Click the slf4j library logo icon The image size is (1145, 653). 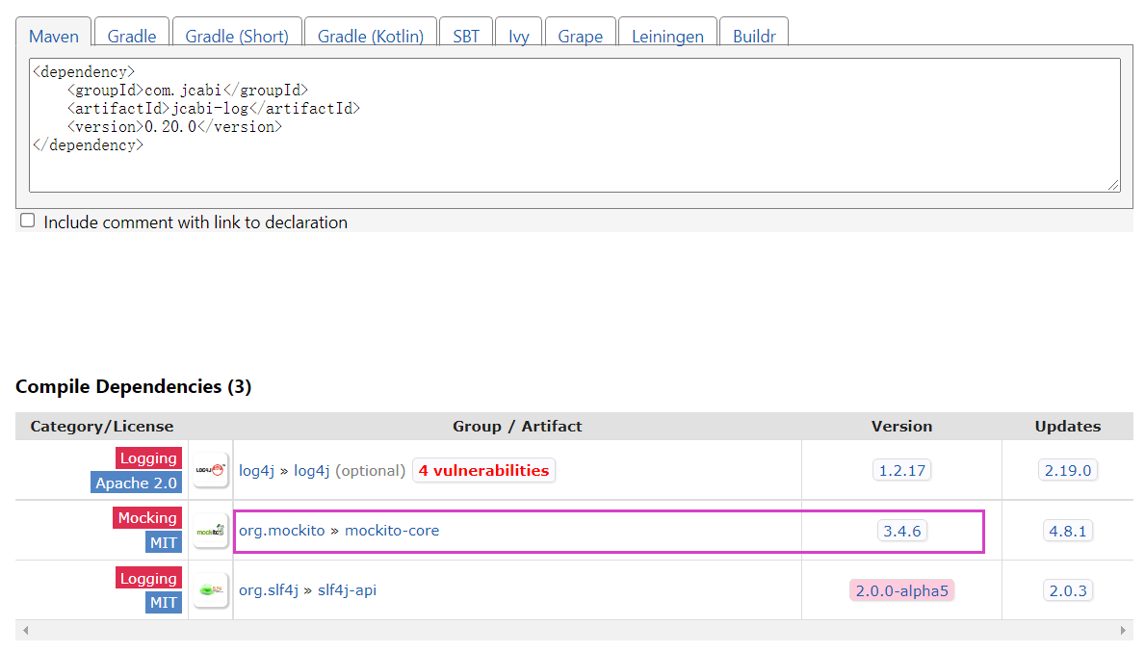(211, 590)
